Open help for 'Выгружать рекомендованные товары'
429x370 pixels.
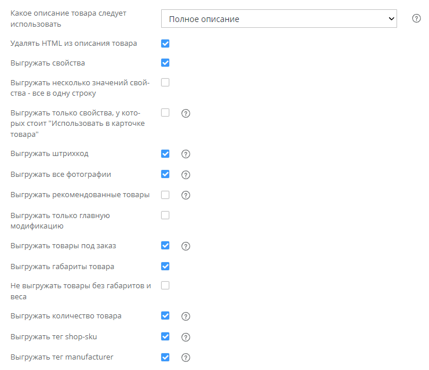(x=186, y=195)
